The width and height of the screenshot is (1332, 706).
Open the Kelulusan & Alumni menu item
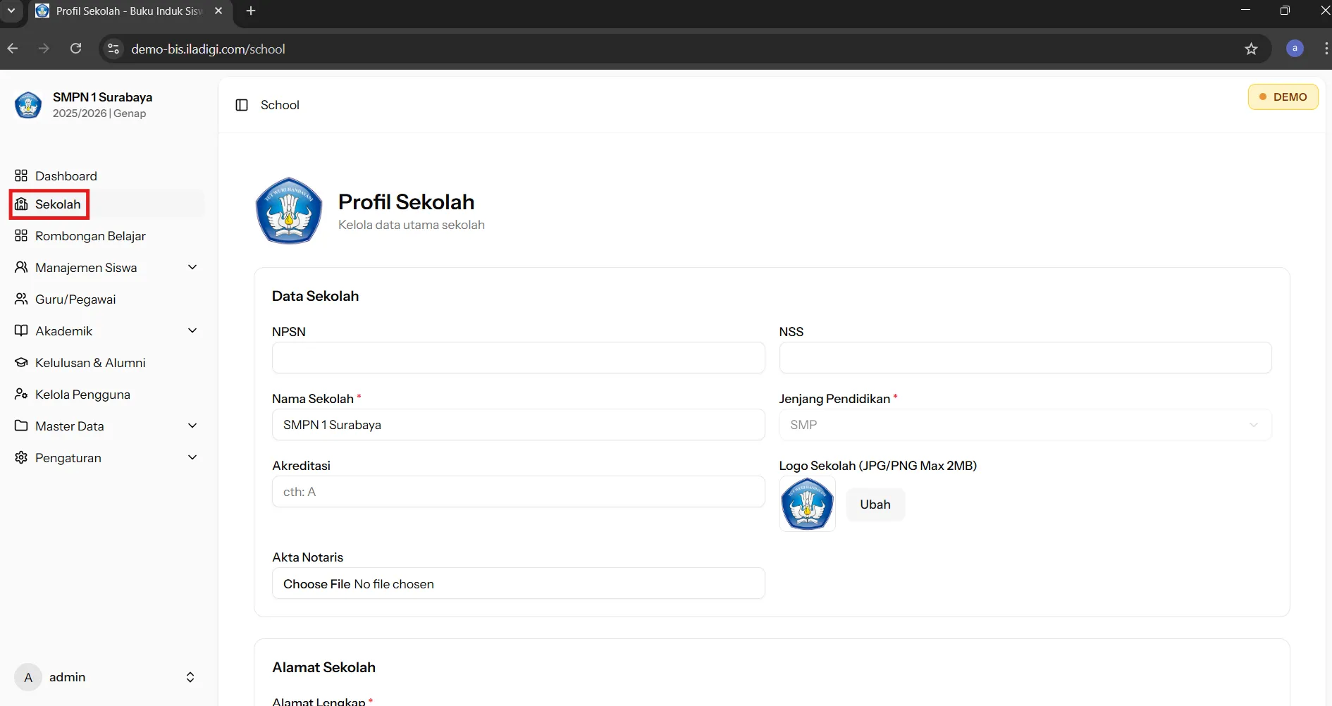click(x=109, y=362)
